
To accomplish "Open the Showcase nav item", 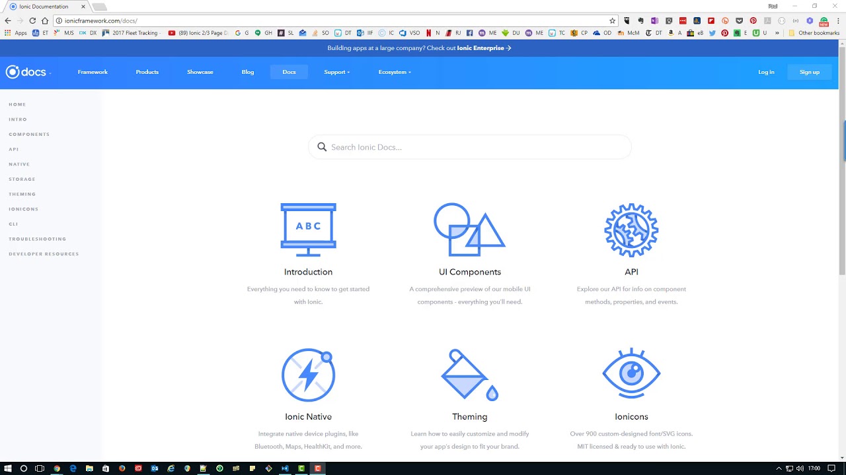I will [x=200, y=72].
